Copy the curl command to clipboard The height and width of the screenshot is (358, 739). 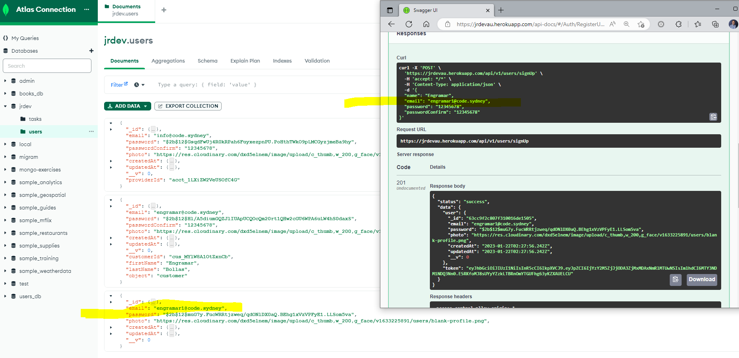click(x=713, y=117)
